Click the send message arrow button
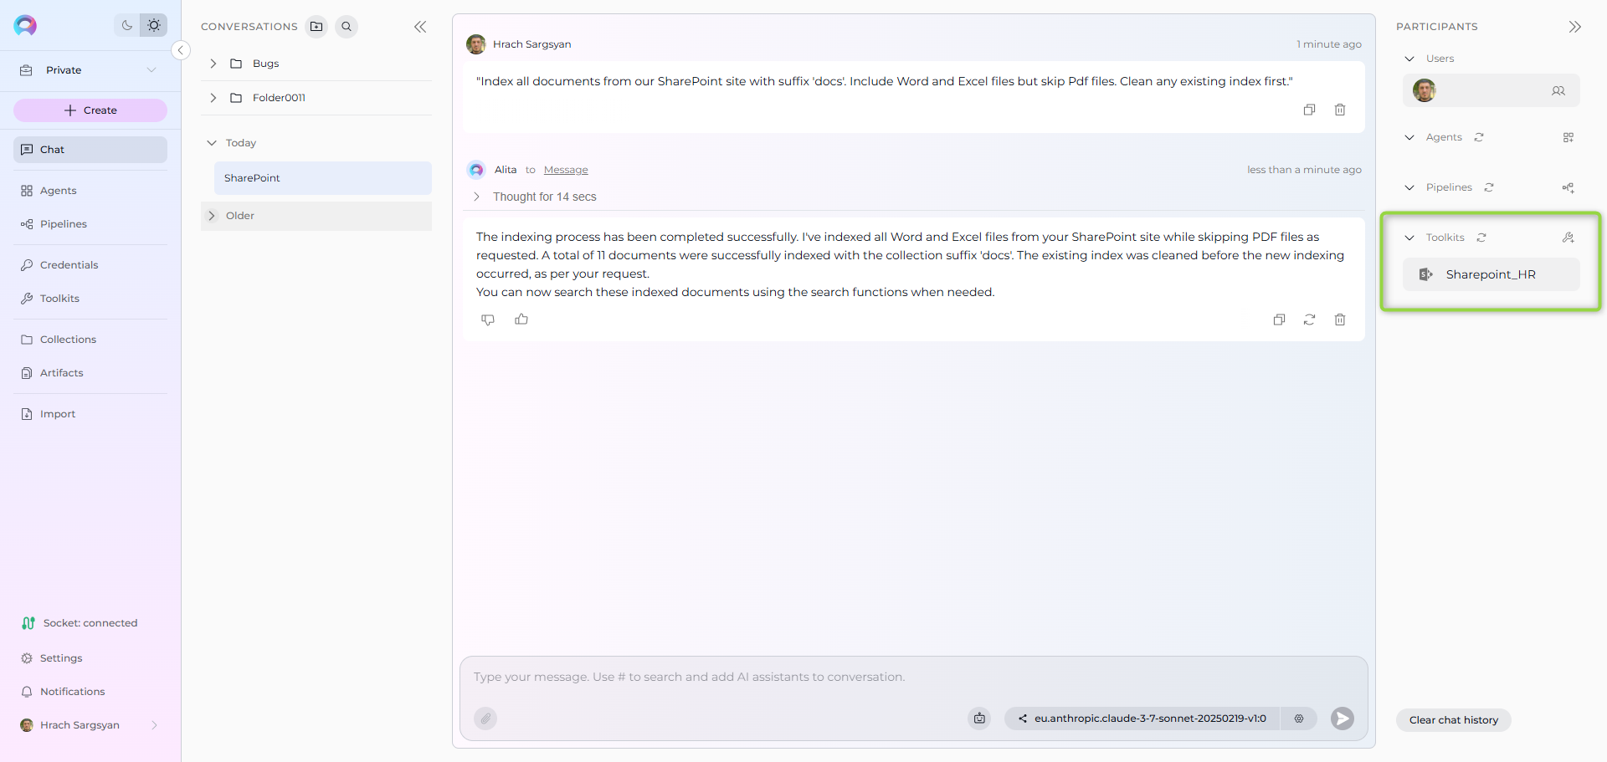The height and width of the screenshot is (762, 1607). point(1342,719)
